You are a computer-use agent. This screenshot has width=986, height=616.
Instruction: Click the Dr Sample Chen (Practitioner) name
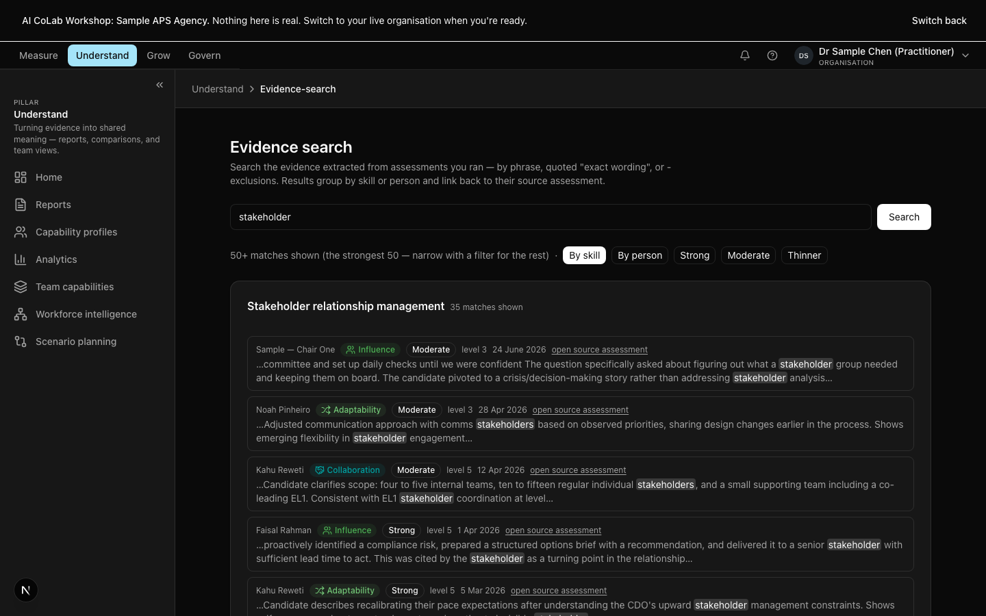click(x=886, y=51)
